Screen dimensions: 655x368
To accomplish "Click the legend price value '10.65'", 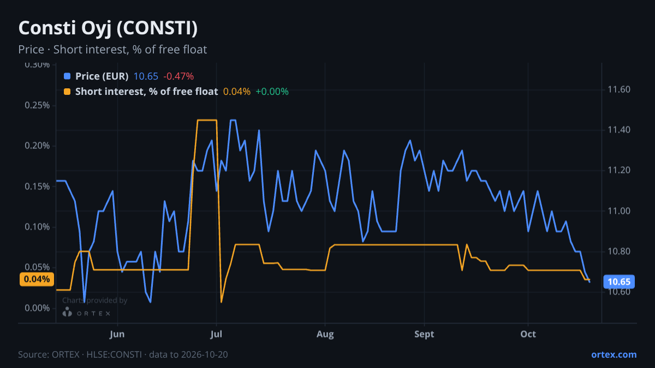I will (x=146, y=76).
